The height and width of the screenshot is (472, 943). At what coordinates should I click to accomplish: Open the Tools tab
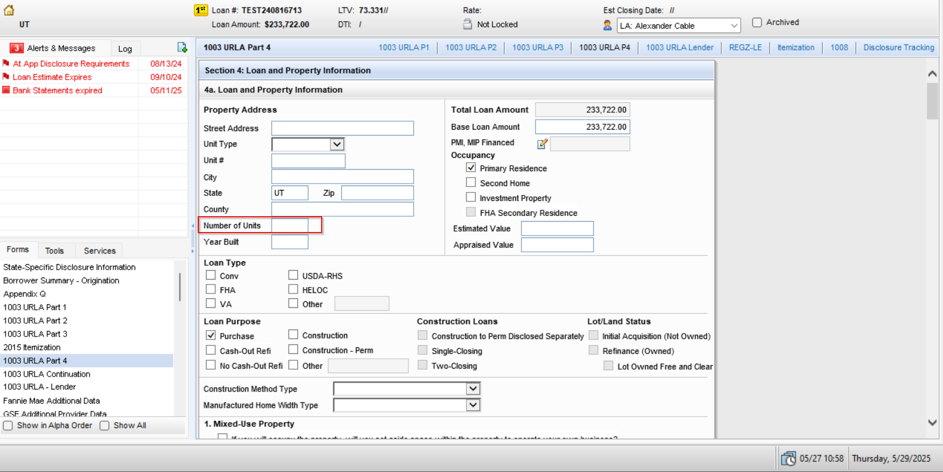point(55,251)
